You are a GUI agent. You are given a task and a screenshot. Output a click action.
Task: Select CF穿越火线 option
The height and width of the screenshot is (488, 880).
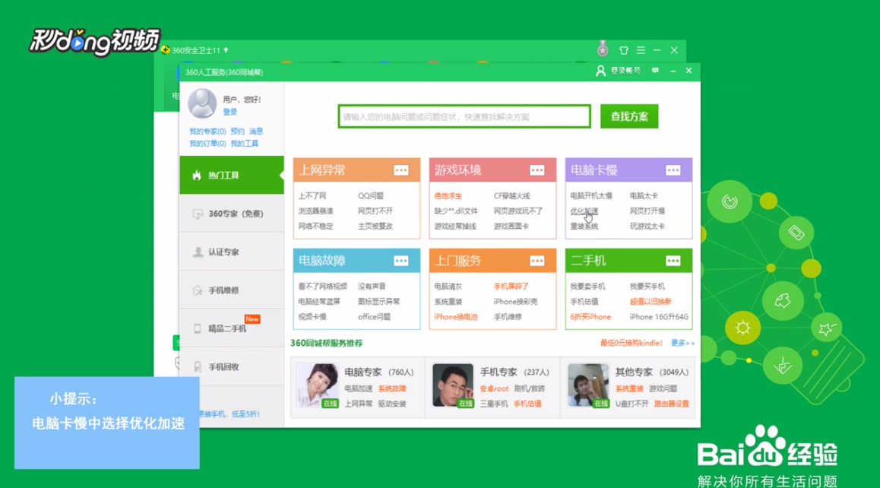[x=512, y=196]
